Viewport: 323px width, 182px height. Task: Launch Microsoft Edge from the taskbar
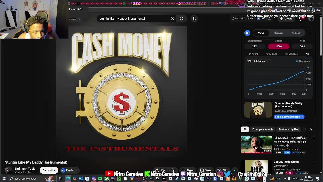pos(68,179)
